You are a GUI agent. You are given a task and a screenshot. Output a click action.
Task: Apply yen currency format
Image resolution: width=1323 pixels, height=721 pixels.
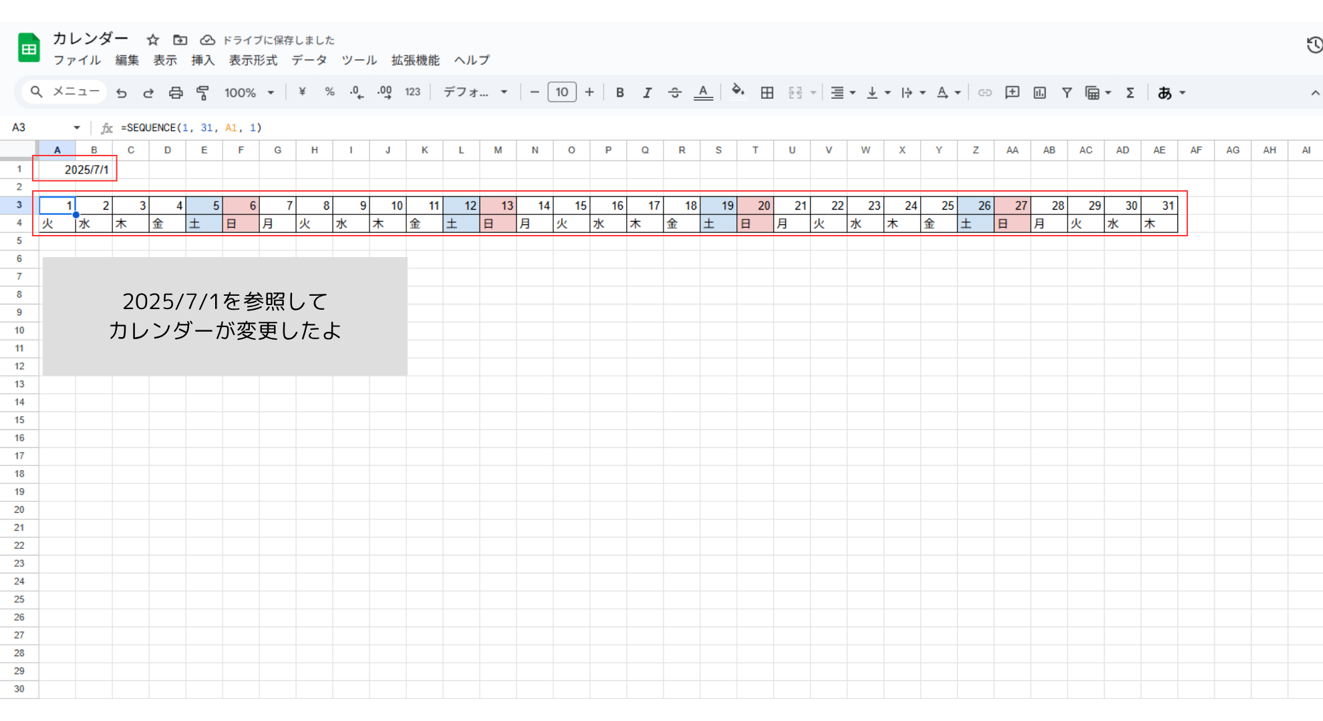click(302, 92)
